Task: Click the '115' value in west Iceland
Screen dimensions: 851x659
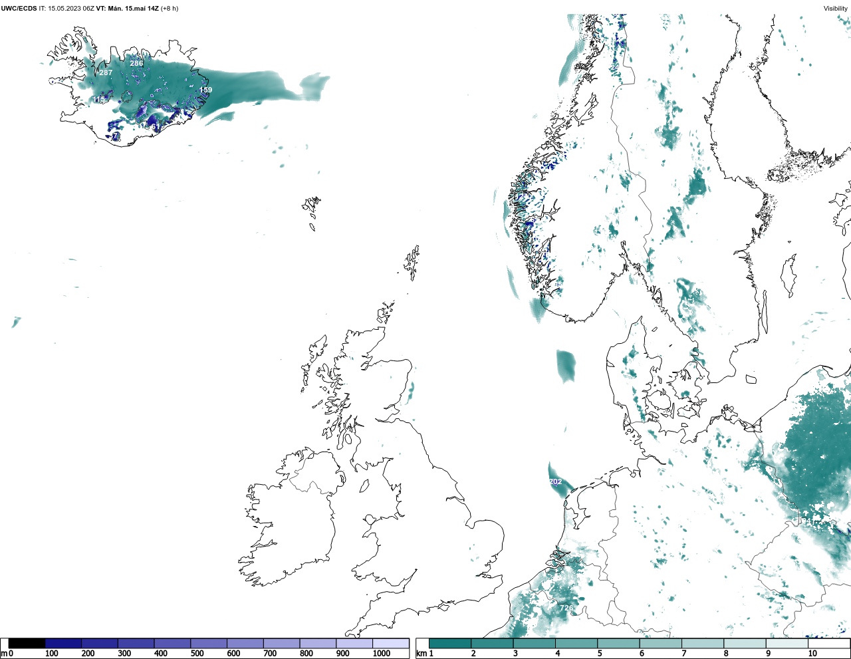Action: tap(99, 99)
